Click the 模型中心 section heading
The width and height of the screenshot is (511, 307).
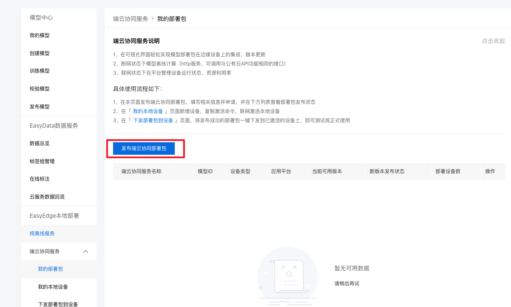tap(41, 18)
